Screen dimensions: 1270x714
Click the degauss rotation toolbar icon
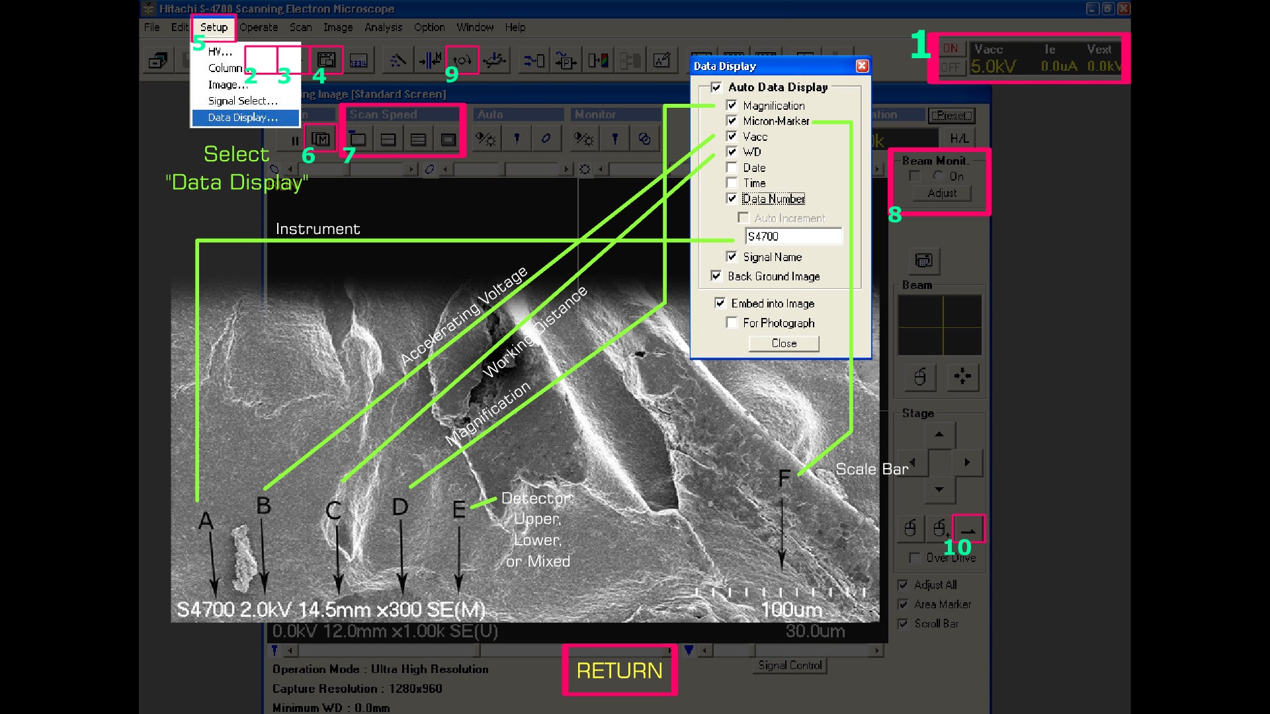point(462,61)
